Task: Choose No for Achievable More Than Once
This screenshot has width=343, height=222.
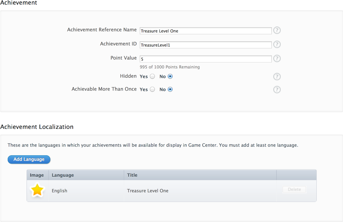Action: tap(170, 89)
